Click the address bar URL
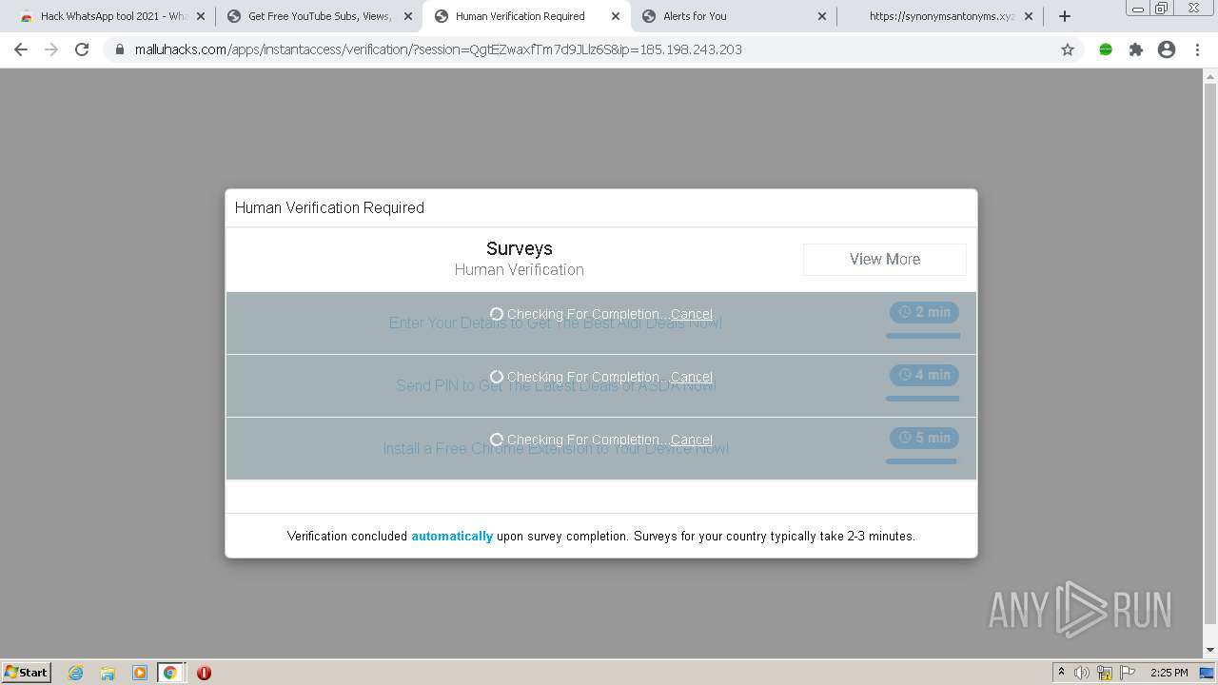Screen dimensions: 1218x685 [x=439, y=49]
